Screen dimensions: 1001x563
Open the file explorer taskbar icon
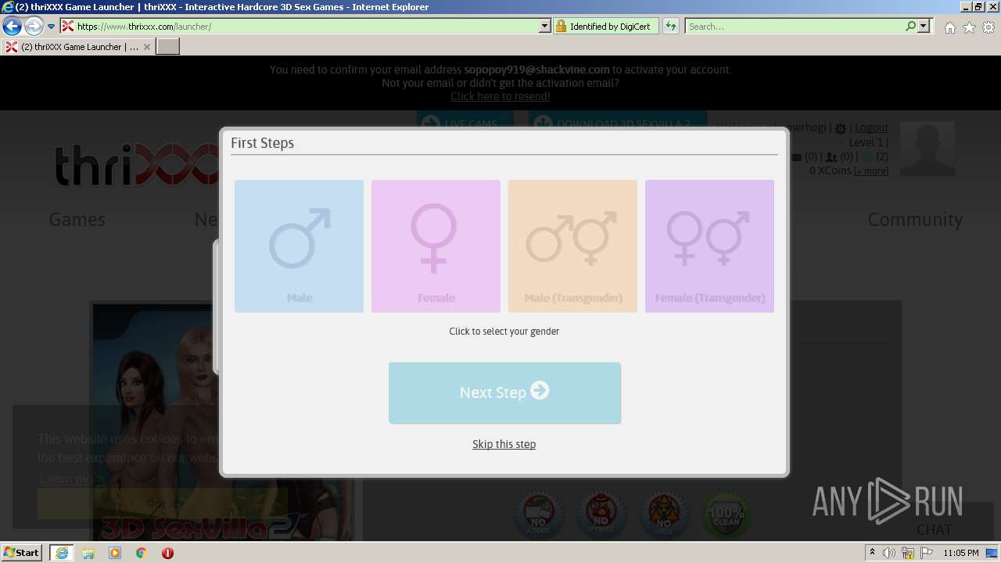pos(88,553)
